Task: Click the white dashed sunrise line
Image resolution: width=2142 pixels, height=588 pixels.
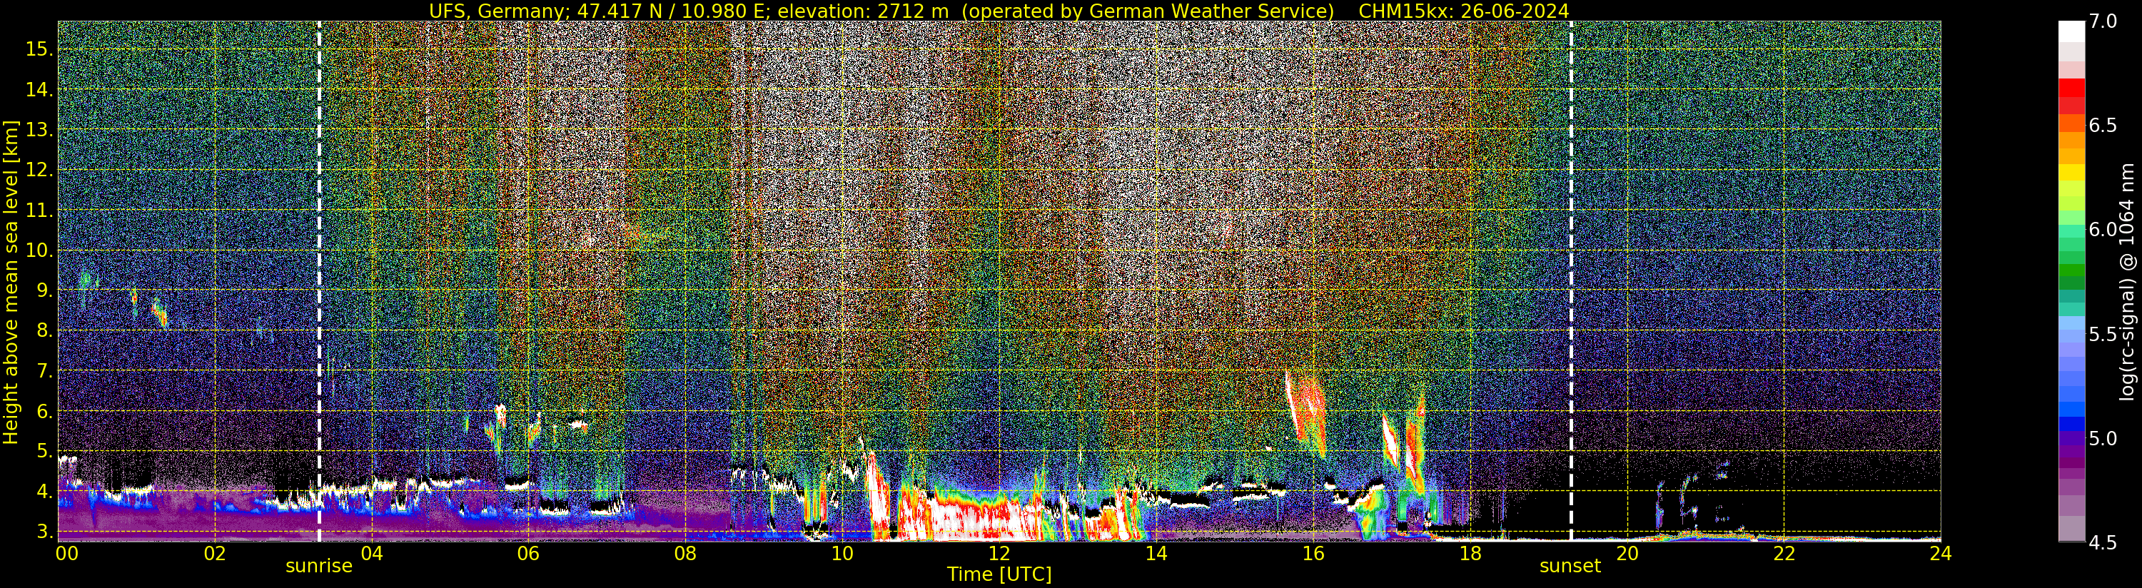Action: [x=319, y=281]
